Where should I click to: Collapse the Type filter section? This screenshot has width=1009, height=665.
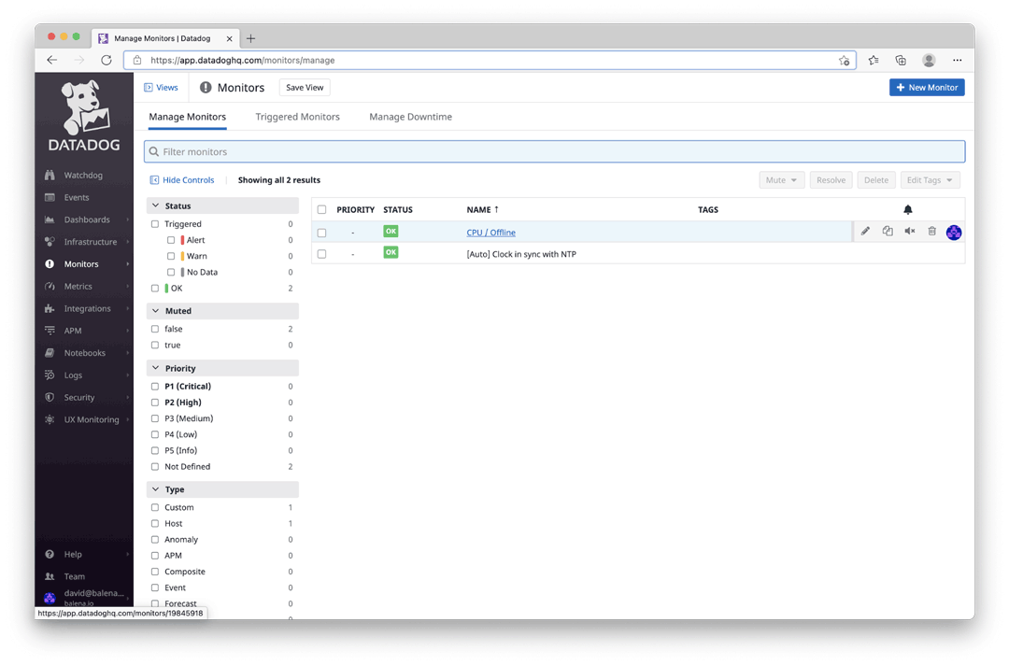pos(155,489)
